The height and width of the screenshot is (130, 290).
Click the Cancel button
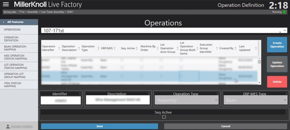pos(226,126)
